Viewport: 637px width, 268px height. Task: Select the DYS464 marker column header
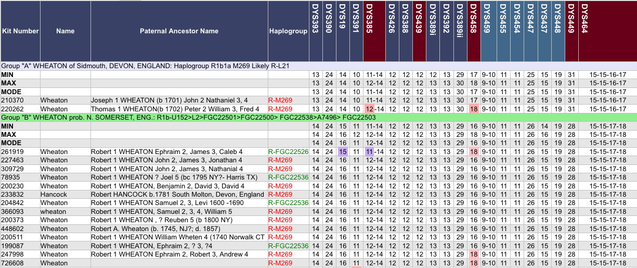point(584,31)
